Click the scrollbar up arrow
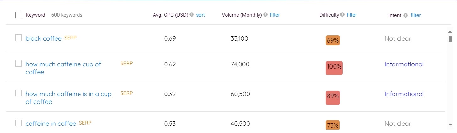Screen dimensions: 457x133 (450, 32)
